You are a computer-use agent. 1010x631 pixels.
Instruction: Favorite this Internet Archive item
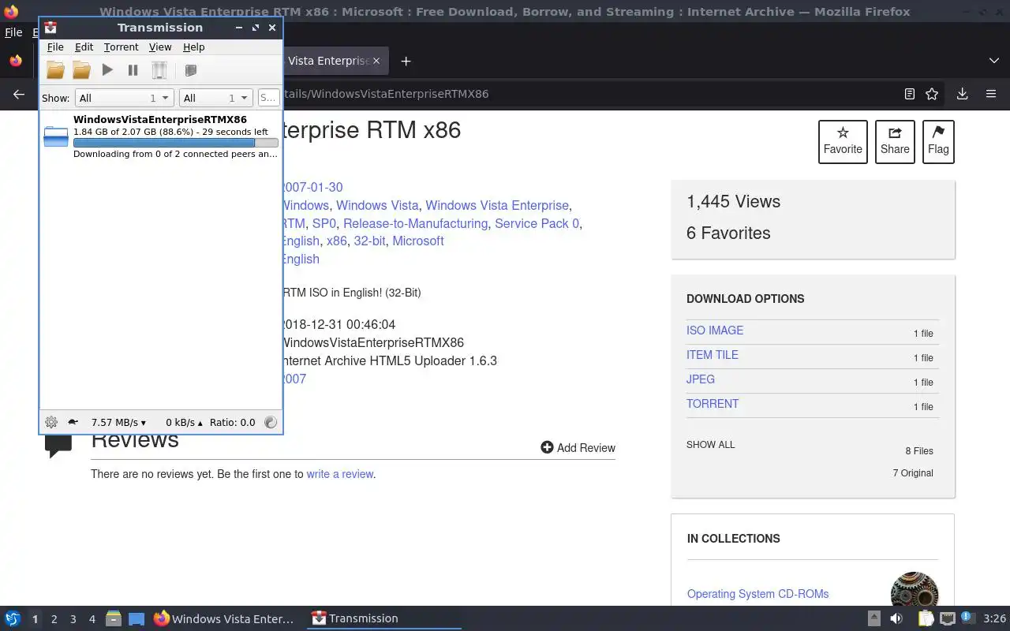(x=843, y=142)
